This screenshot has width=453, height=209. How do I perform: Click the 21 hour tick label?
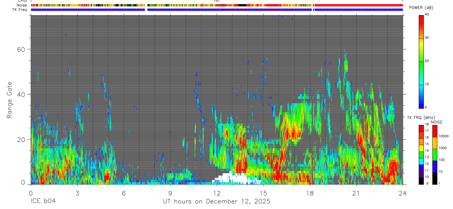356,193
